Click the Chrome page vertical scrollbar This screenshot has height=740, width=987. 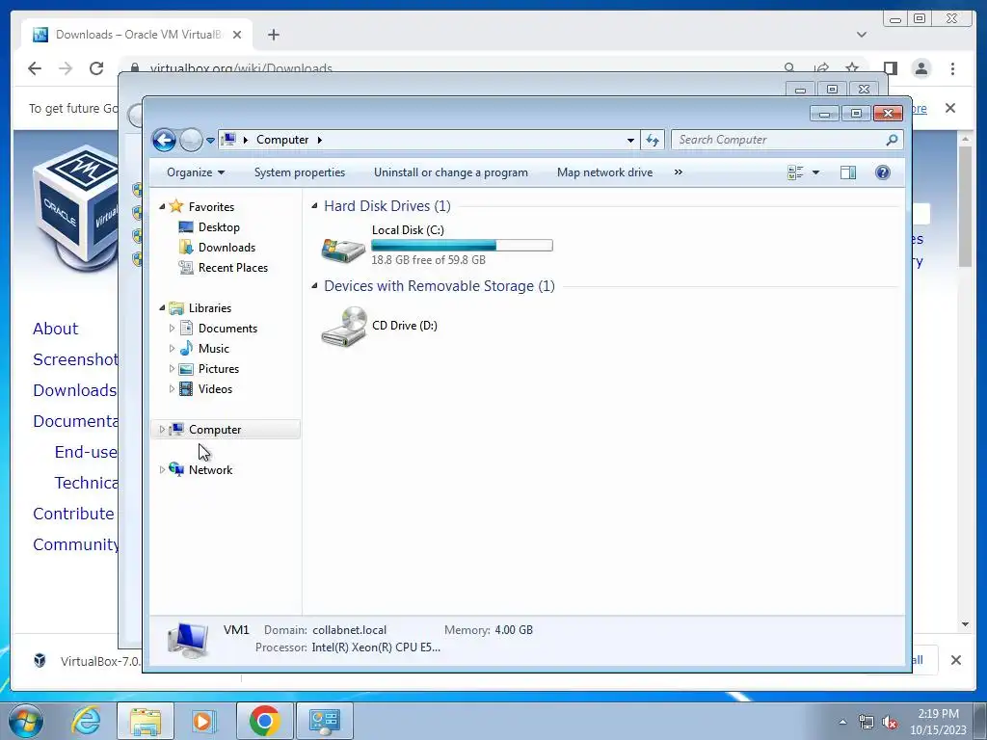click(x=965, y=206)
